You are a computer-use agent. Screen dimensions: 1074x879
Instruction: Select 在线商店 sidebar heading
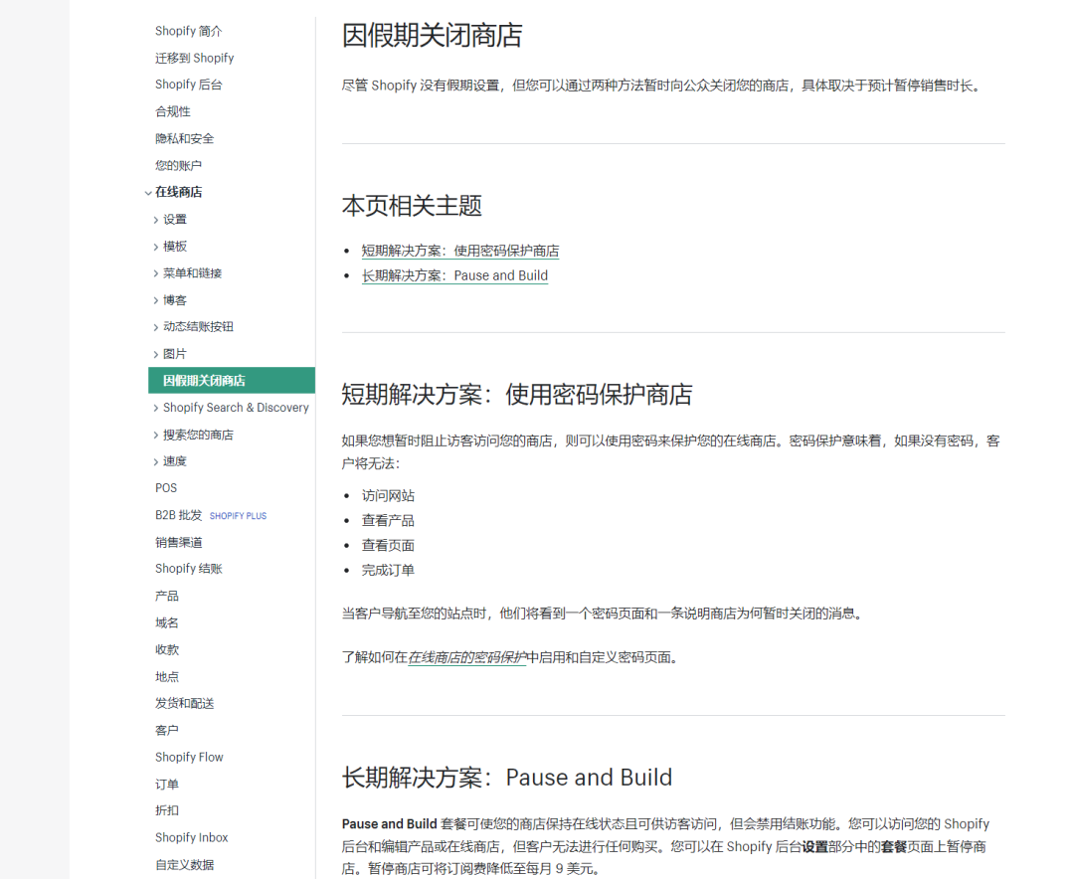coord(178,192)
